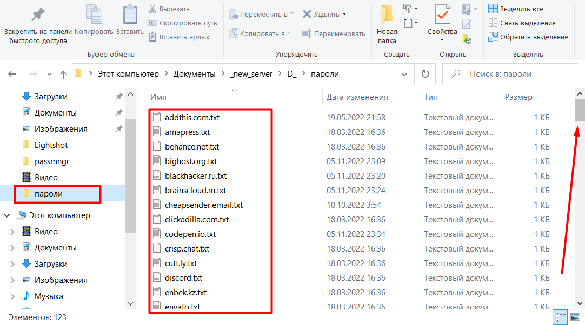
Task: Sort by Размер column header
Action: tap(518, 97)
